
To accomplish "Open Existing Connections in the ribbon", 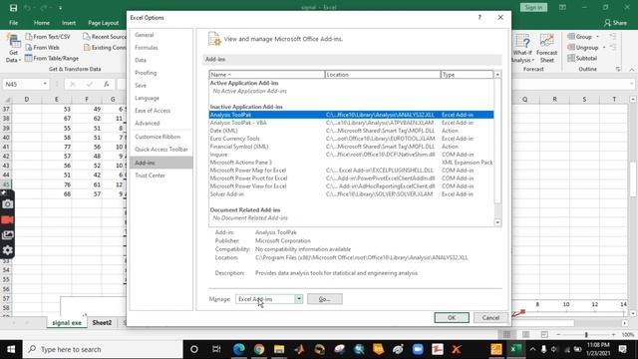I will point(105,48).
